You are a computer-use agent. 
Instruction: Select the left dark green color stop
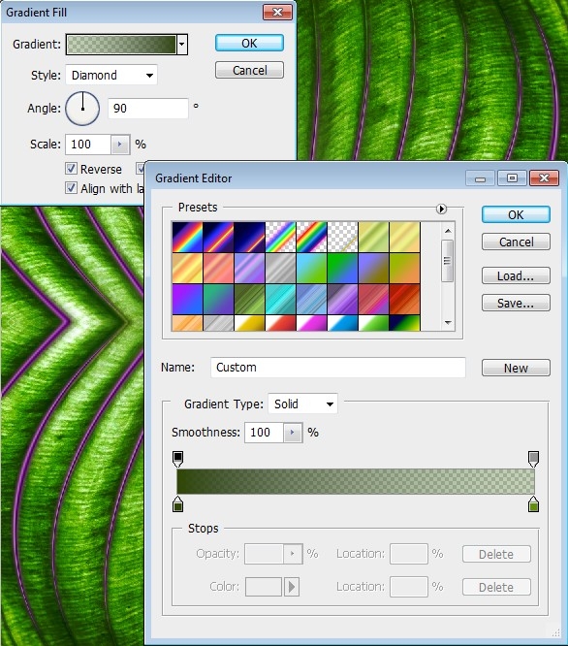click(x=177, y=503)
